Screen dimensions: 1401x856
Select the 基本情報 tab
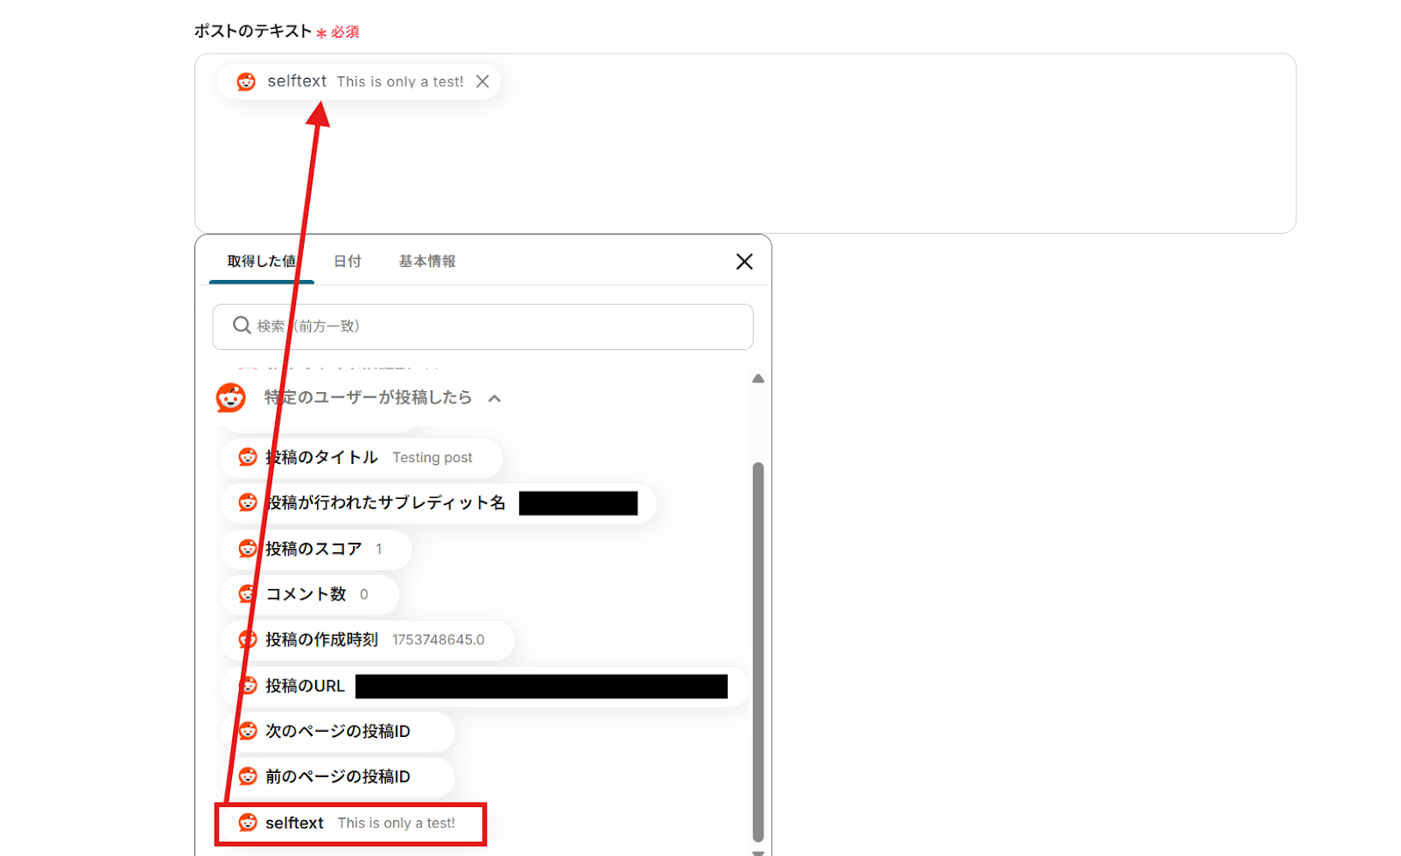tap(427, 261)
